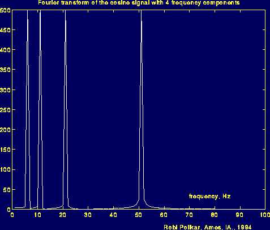Click the plot title about the Fourier transform
The image size is (270, 230).
pyautogui.click(x=139, y=3)
